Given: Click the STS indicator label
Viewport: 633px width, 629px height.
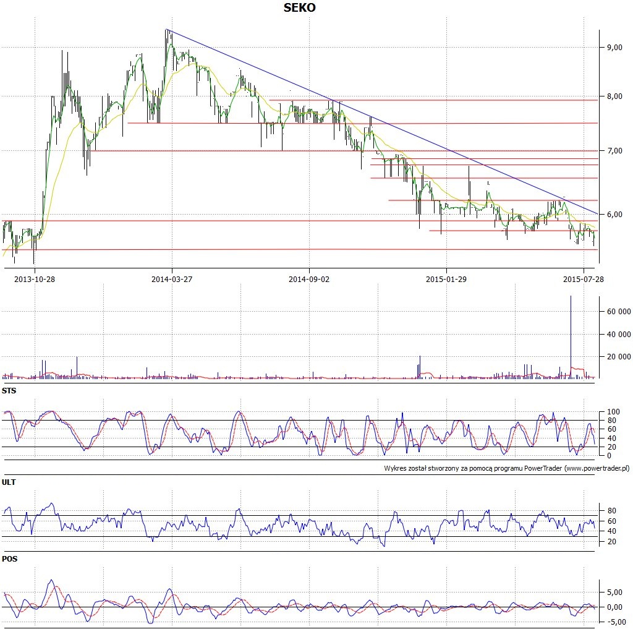Looking at the screenshot, I should (x=9, y=391).
